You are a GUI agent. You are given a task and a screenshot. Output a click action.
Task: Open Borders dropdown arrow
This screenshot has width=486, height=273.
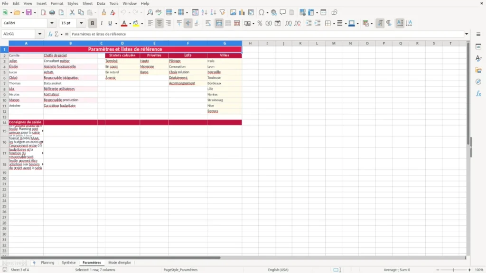coord(334,24)
